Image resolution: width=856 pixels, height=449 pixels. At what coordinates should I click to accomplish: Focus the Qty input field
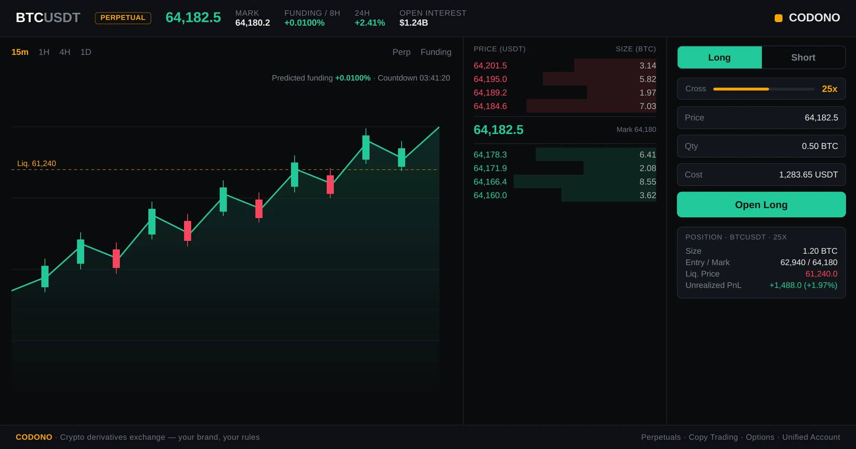click(761, 146)
